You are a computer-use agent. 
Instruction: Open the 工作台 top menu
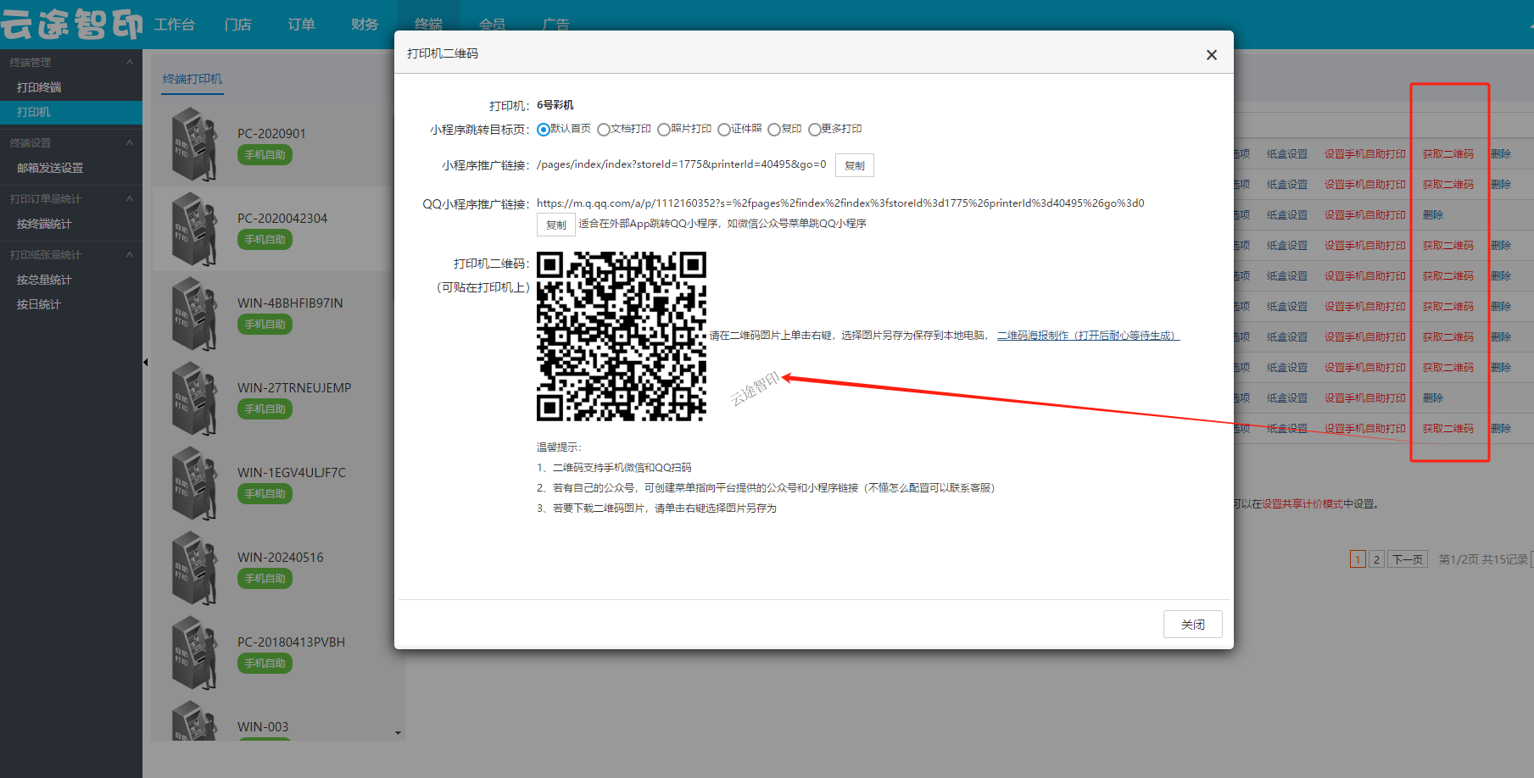(175, 25)
